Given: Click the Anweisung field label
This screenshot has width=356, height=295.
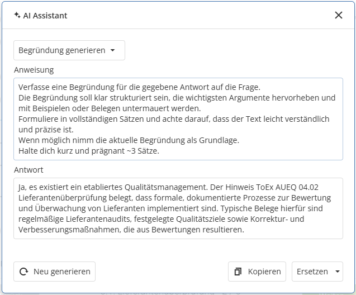Looking at the screenshot, I should coord(34,70).
